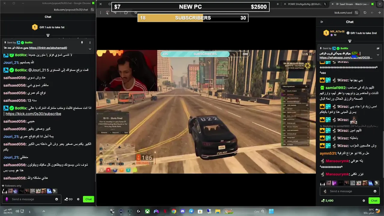Open a new browser tab with plus
This screenshot has height=216, width=384.
(278, 4)
